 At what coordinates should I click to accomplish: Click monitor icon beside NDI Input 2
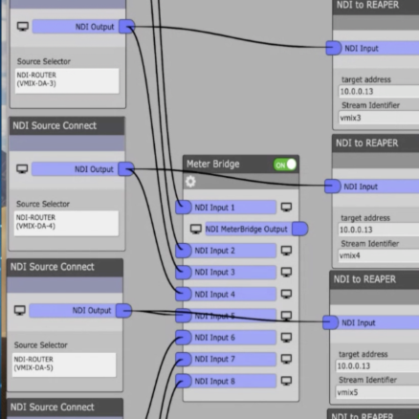click(x=286, y=251)
